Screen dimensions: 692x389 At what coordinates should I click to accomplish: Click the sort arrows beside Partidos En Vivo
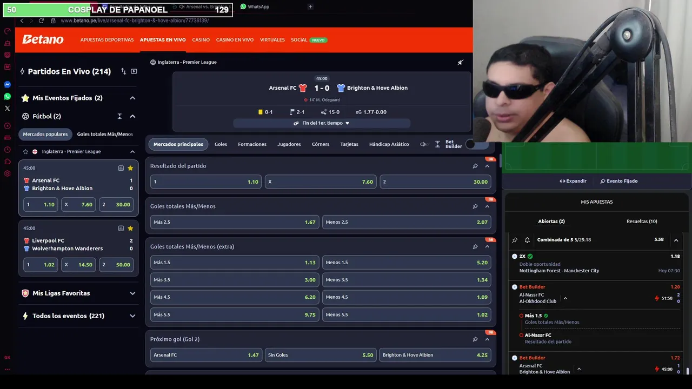click(x=123, y=71)
